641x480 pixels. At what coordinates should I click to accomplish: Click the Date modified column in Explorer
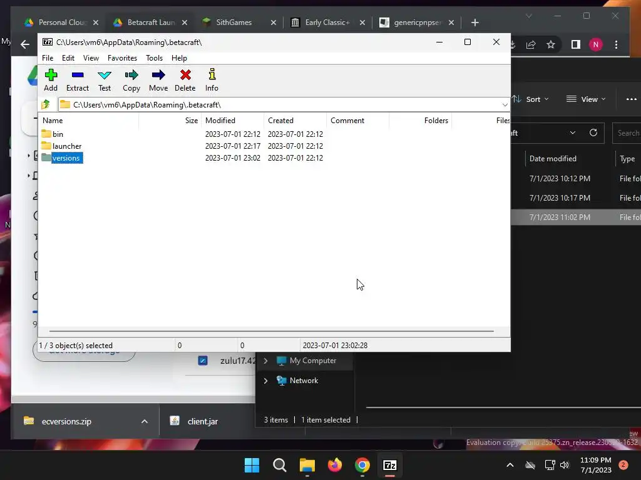[553, 158]
